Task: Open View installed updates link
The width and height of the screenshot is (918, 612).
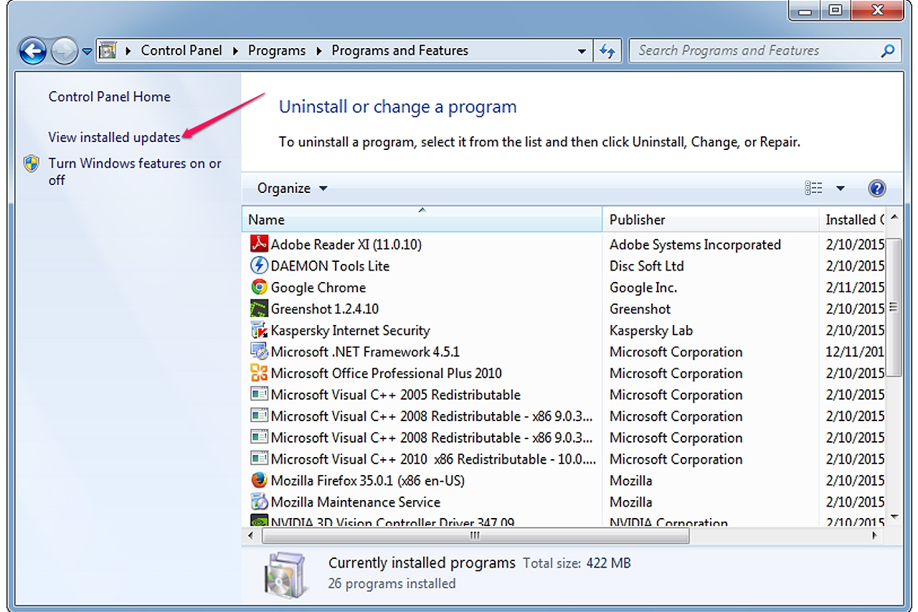Action: point(115,136)
